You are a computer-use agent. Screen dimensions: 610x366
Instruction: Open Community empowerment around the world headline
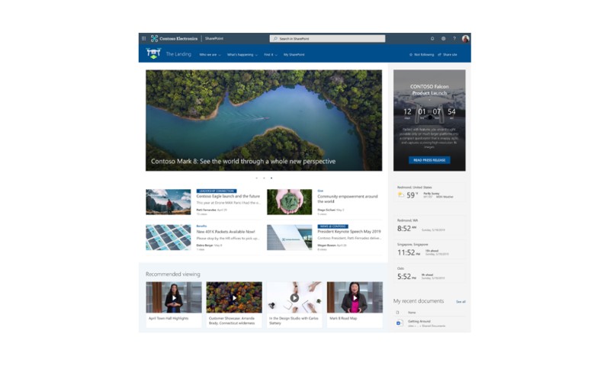tap(348, 199)
